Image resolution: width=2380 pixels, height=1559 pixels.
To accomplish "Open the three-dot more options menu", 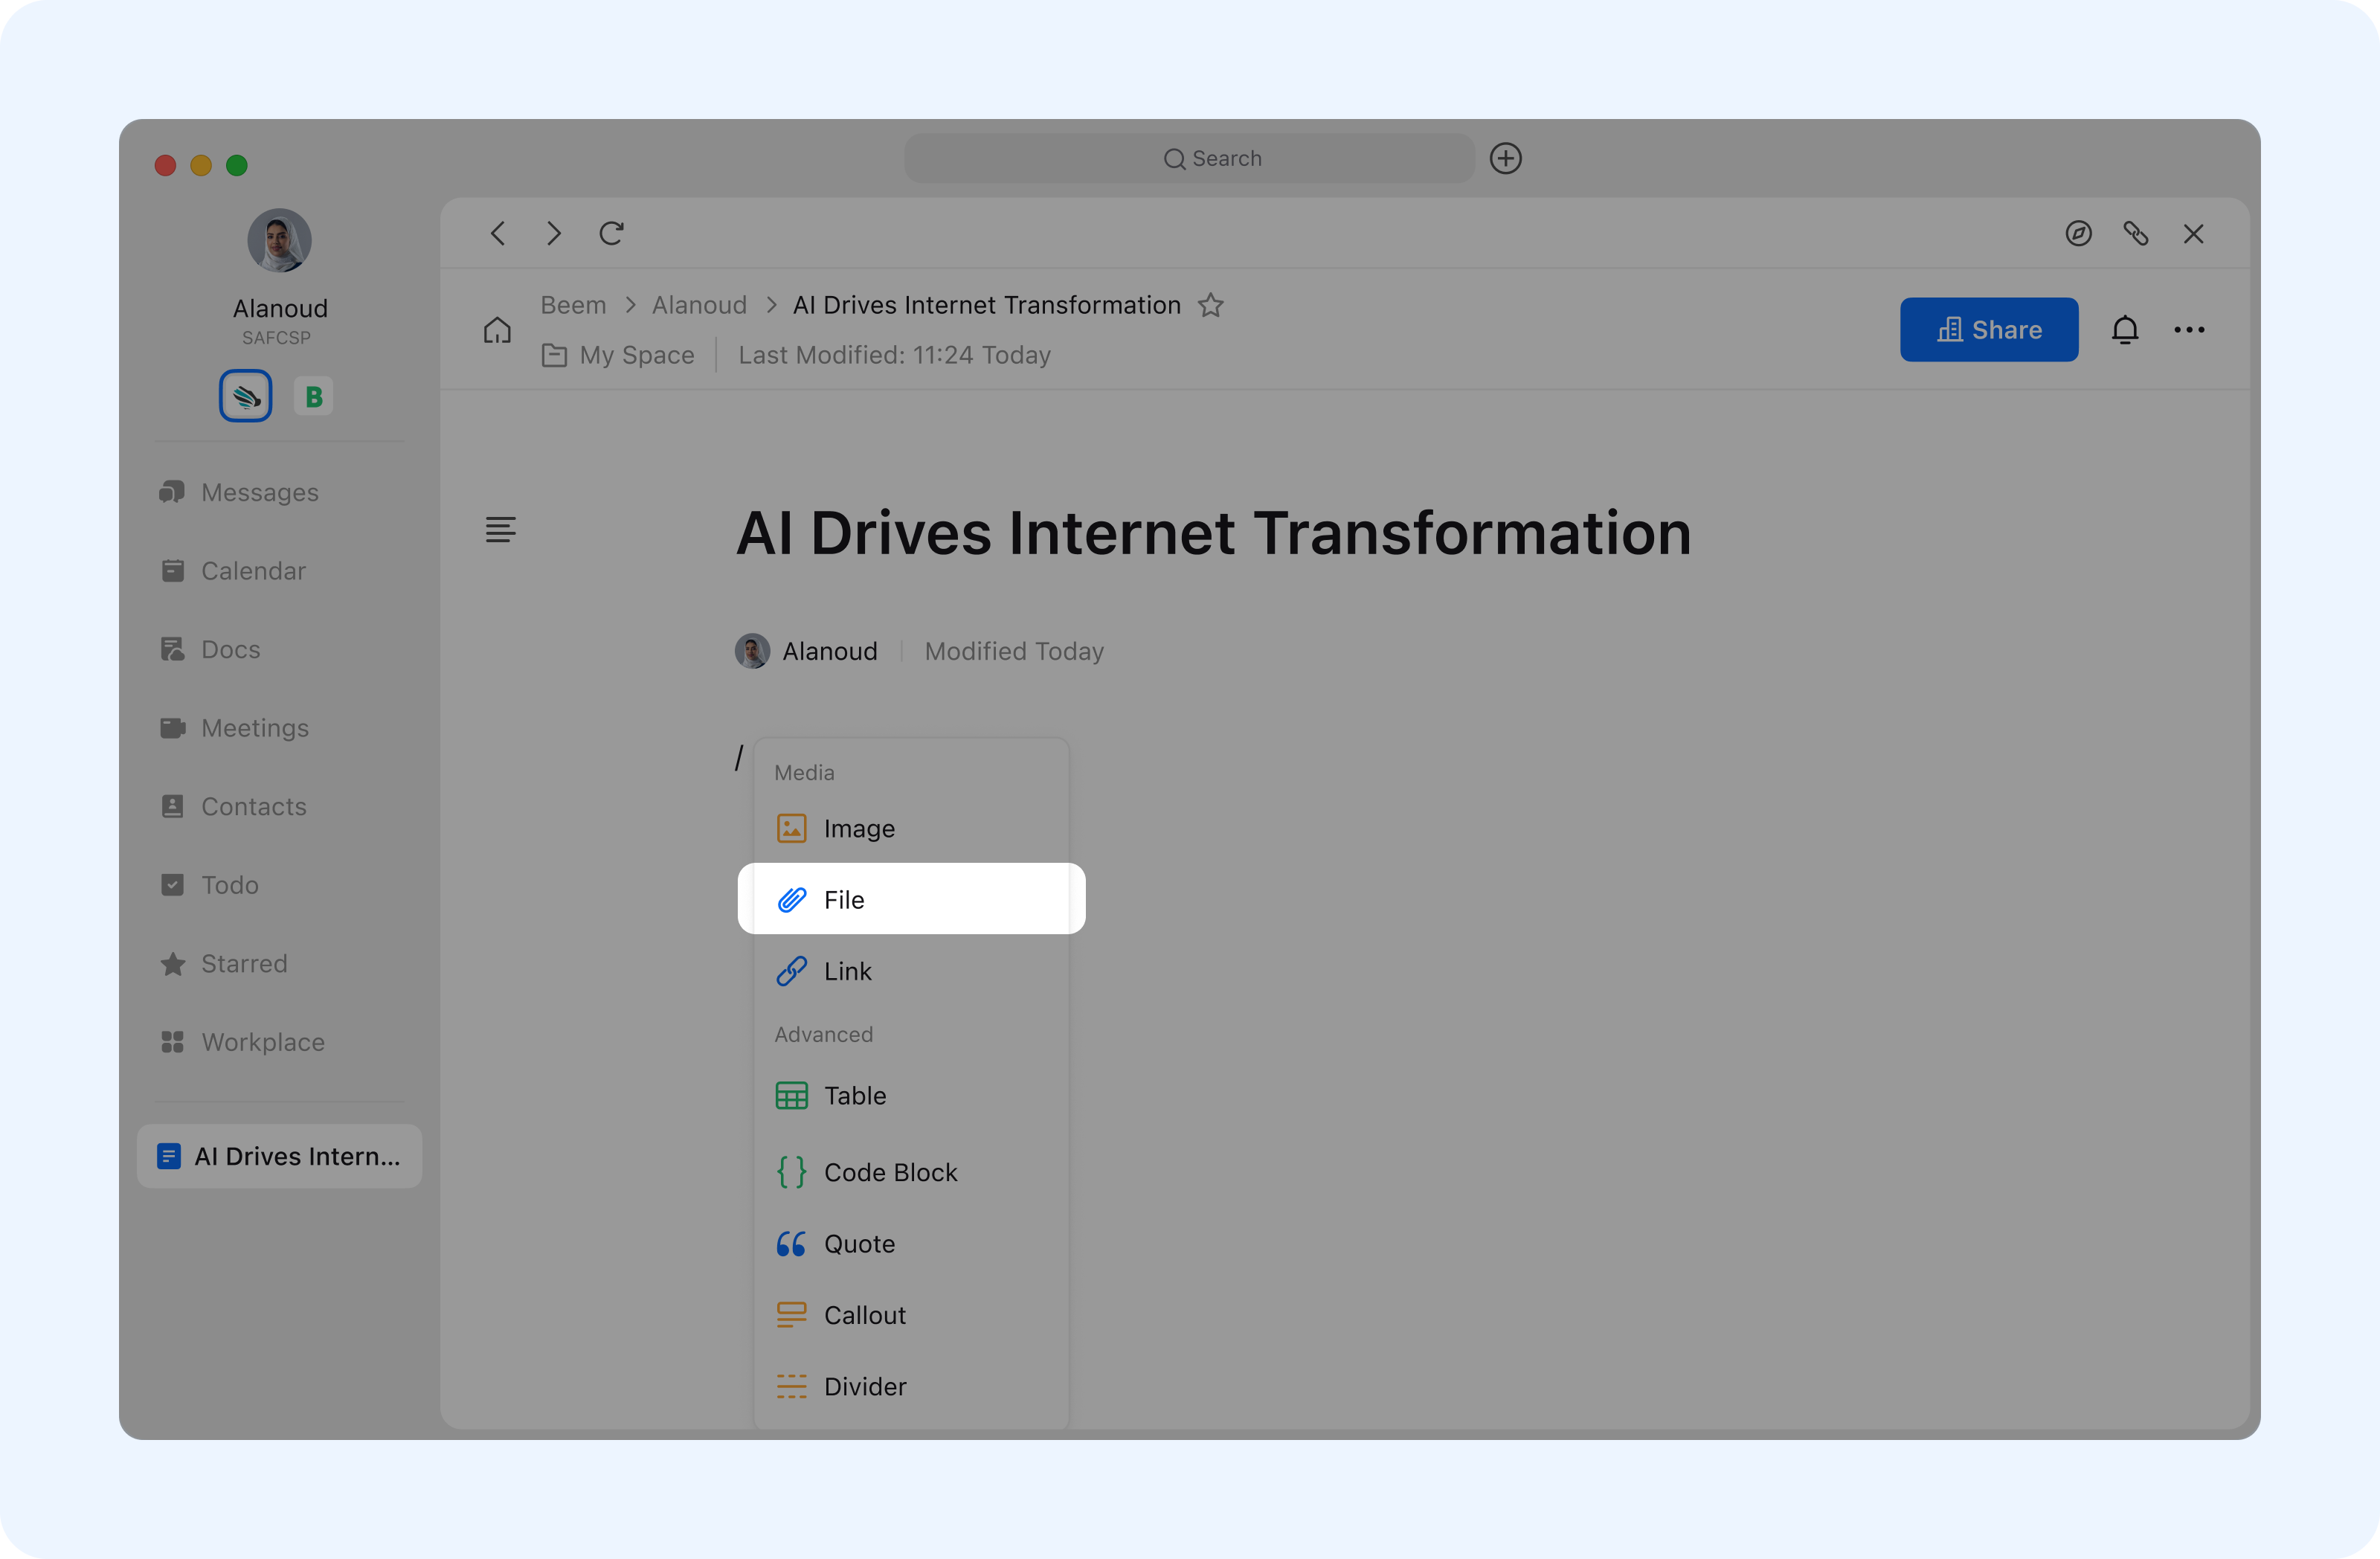I will (x=2188, y=330).
